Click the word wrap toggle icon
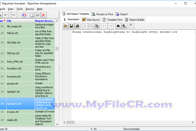 131,26
